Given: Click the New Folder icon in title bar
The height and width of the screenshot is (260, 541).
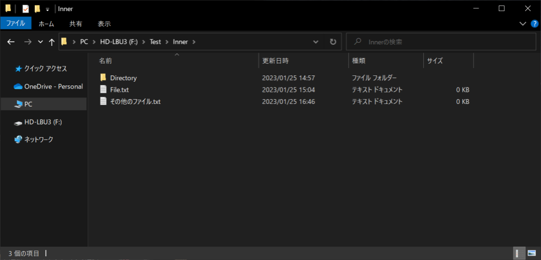Looking at the screenshot, I should click(x=38, y=9).
